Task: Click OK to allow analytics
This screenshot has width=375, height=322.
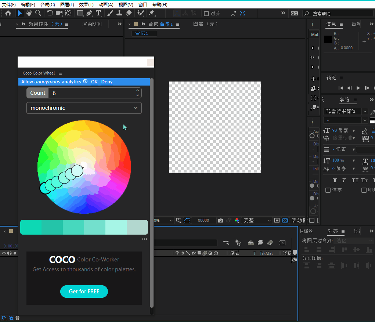Action: pyautogui.click(x=94, y=82)
